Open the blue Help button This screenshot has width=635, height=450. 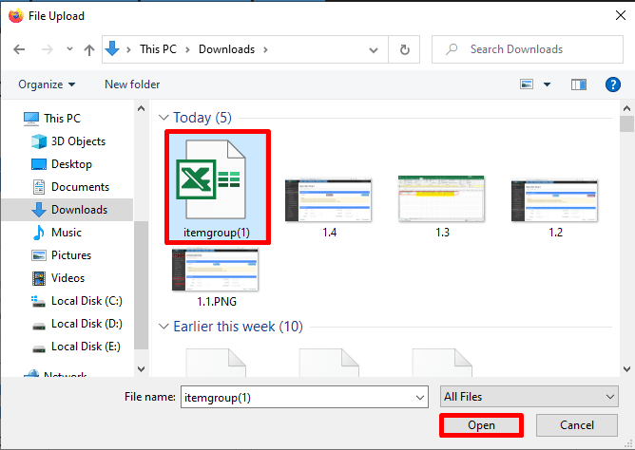coord(613,84)
